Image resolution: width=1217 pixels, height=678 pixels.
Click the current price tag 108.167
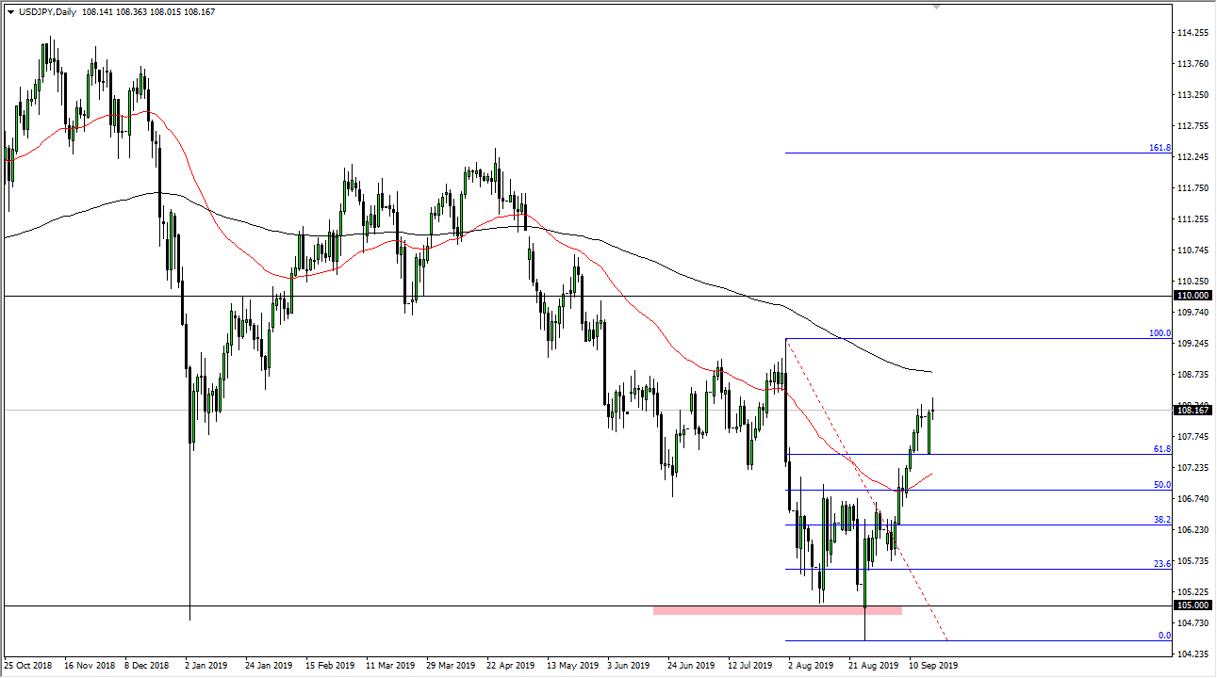[1193, 410]
